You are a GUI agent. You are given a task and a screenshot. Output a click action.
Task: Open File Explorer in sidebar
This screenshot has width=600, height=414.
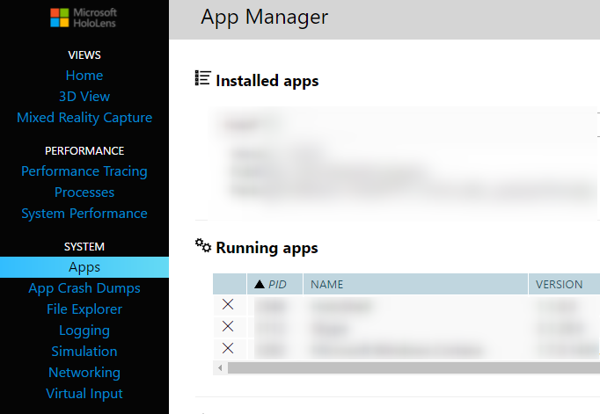pos(84,309)
